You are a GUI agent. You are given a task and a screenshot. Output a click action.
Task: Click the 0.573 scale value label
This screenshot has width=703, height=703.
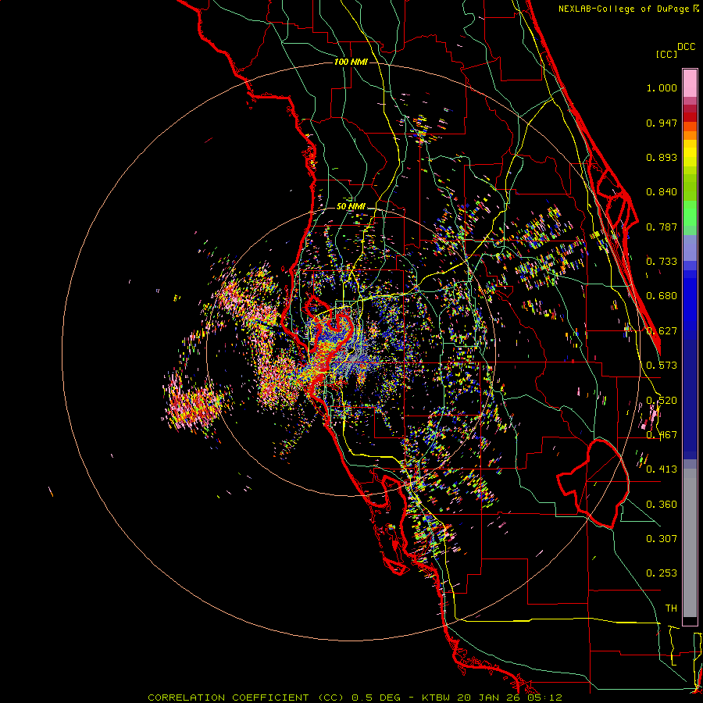click(x=662, y=366)
